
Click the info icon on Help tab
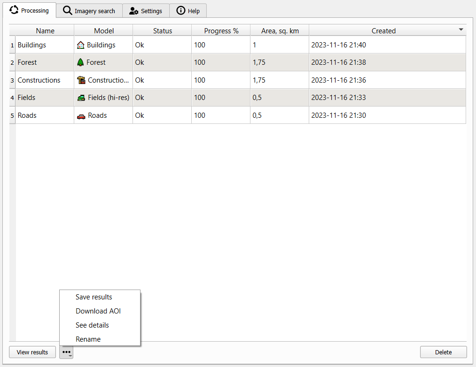point(180,11)
